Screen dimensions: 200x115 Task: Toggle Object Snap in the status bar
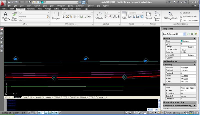click(43, 113)
